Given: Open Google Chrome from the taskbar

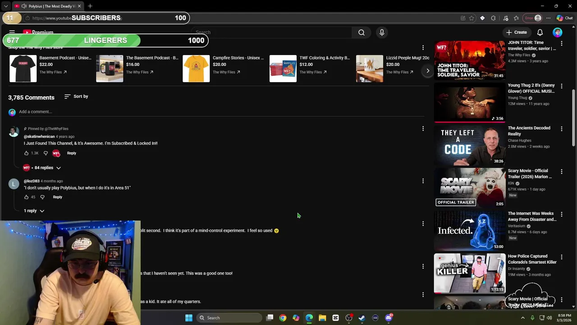Looking at the screenshot, I should click(x=283, y=318).
